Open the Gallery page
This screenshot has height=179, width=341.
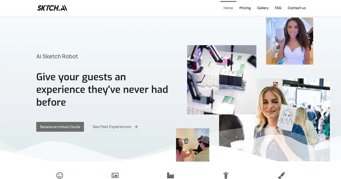pos(263,8)
